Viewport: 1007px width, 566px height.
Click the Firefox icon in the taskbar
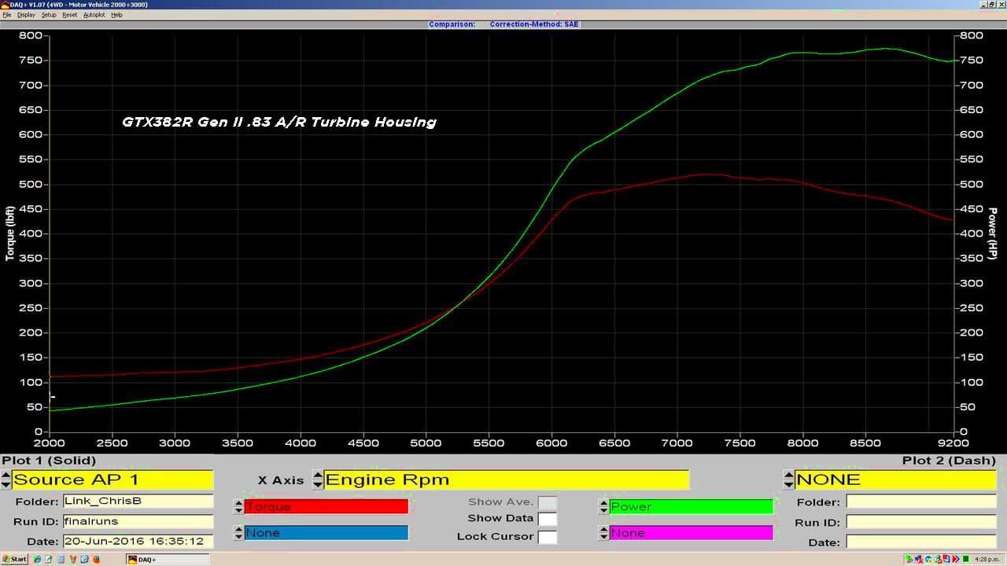97,560
